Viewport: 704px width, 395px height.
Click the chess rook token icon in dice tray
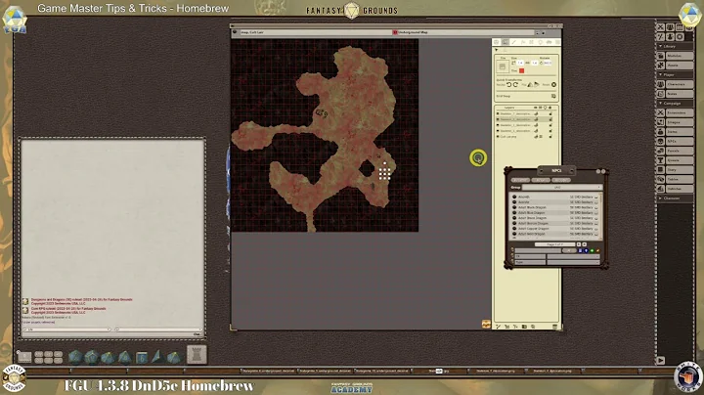pos(197,354)
